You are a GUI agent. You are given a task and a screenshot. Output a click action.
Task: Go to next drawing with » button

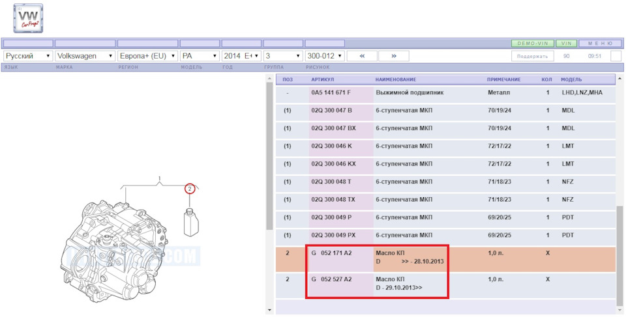point(394,56)
